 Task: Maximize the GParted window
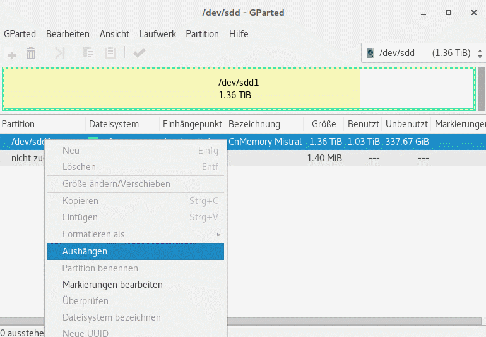coord(449,13)
